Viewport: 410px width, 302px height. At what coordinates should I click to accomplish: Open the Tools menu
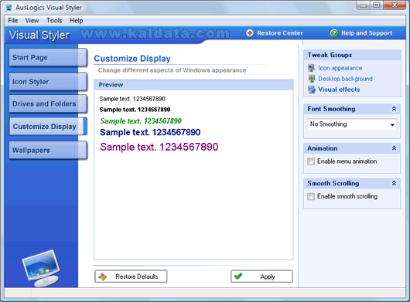[54, 20]
